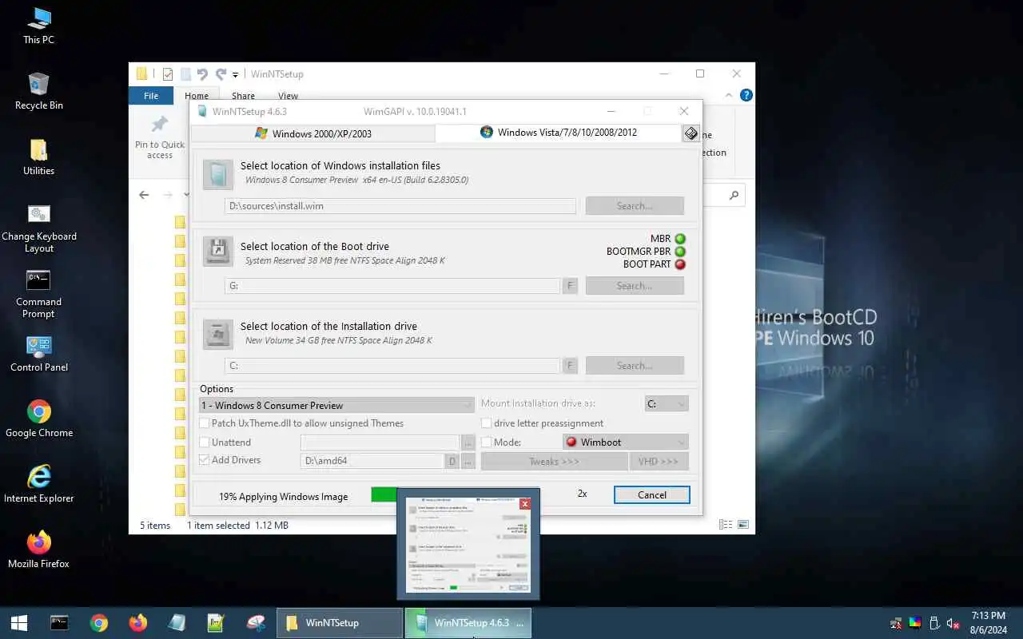The image size is (1023, 639).
Task: Open the Home tab in Explorer
Action: coord(196,96)
